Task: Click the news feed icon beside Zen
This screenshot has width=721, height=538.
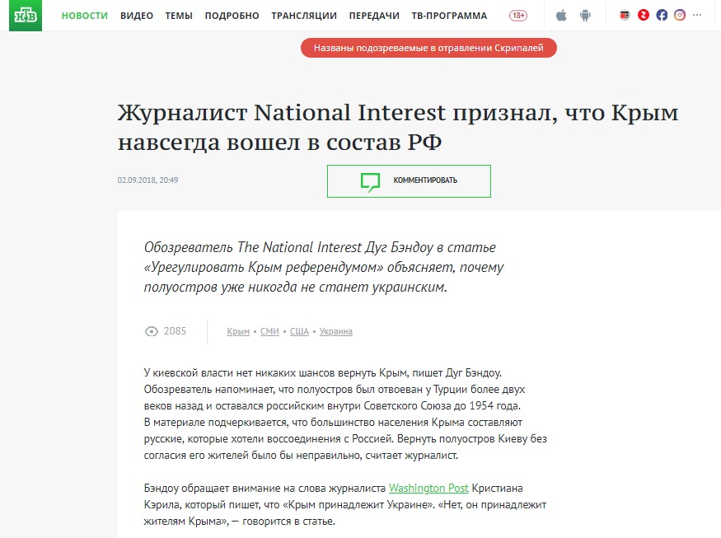Action: [x=625, y=15]
